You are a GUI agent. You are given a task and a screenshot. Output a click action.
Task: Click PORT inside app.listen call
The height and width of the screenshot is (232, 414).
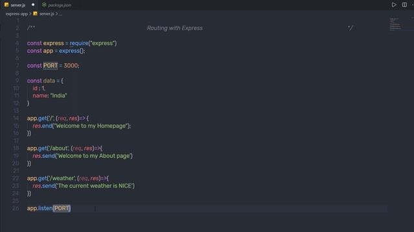point(61,208)
